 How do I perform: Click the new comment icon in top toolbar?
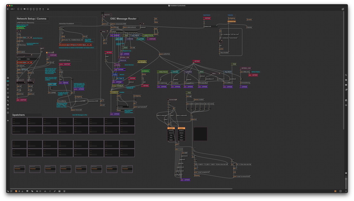point(24,9)
